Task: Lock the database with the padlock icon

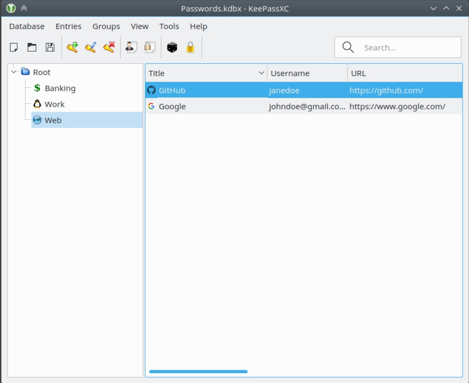Action: [190, 48]
